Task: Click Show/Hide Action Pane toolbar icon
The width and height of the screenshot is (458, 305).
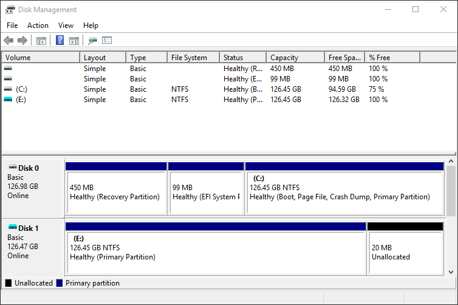Action: [74, 41]
